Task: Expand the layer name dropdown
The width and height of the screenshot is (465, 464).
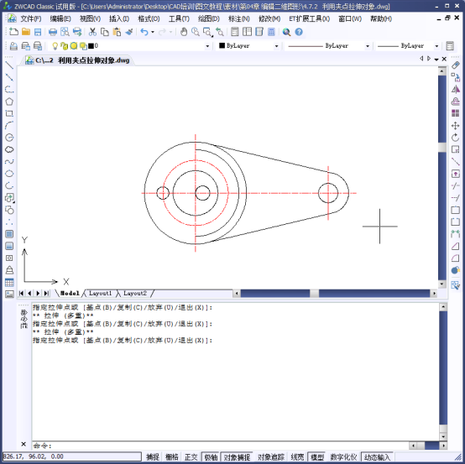Action: point(207,46)
